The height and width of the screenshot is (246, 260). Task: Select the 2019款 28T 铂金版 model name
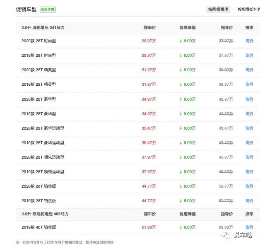[x=39, y=201]
